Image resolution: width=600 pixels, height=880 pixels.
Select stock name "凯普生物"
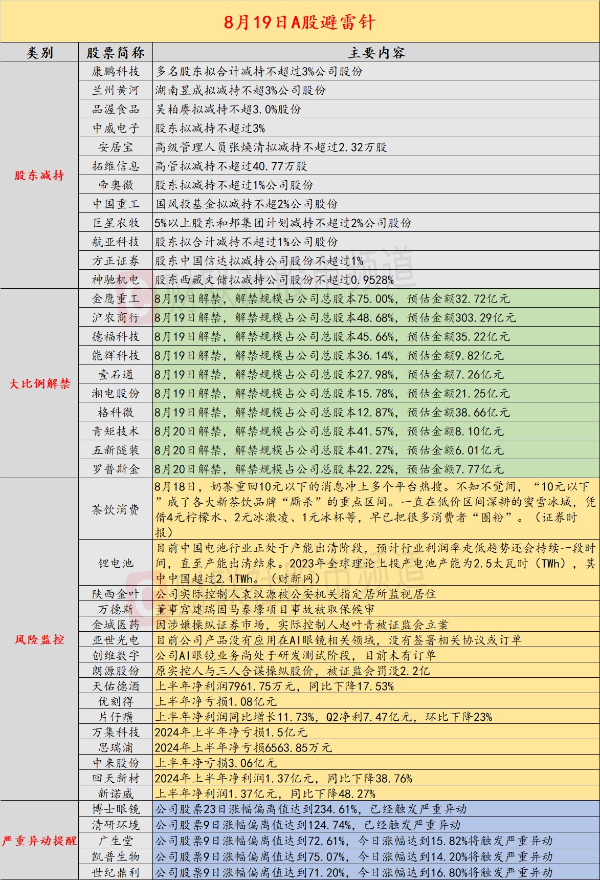tap(116, 856)
